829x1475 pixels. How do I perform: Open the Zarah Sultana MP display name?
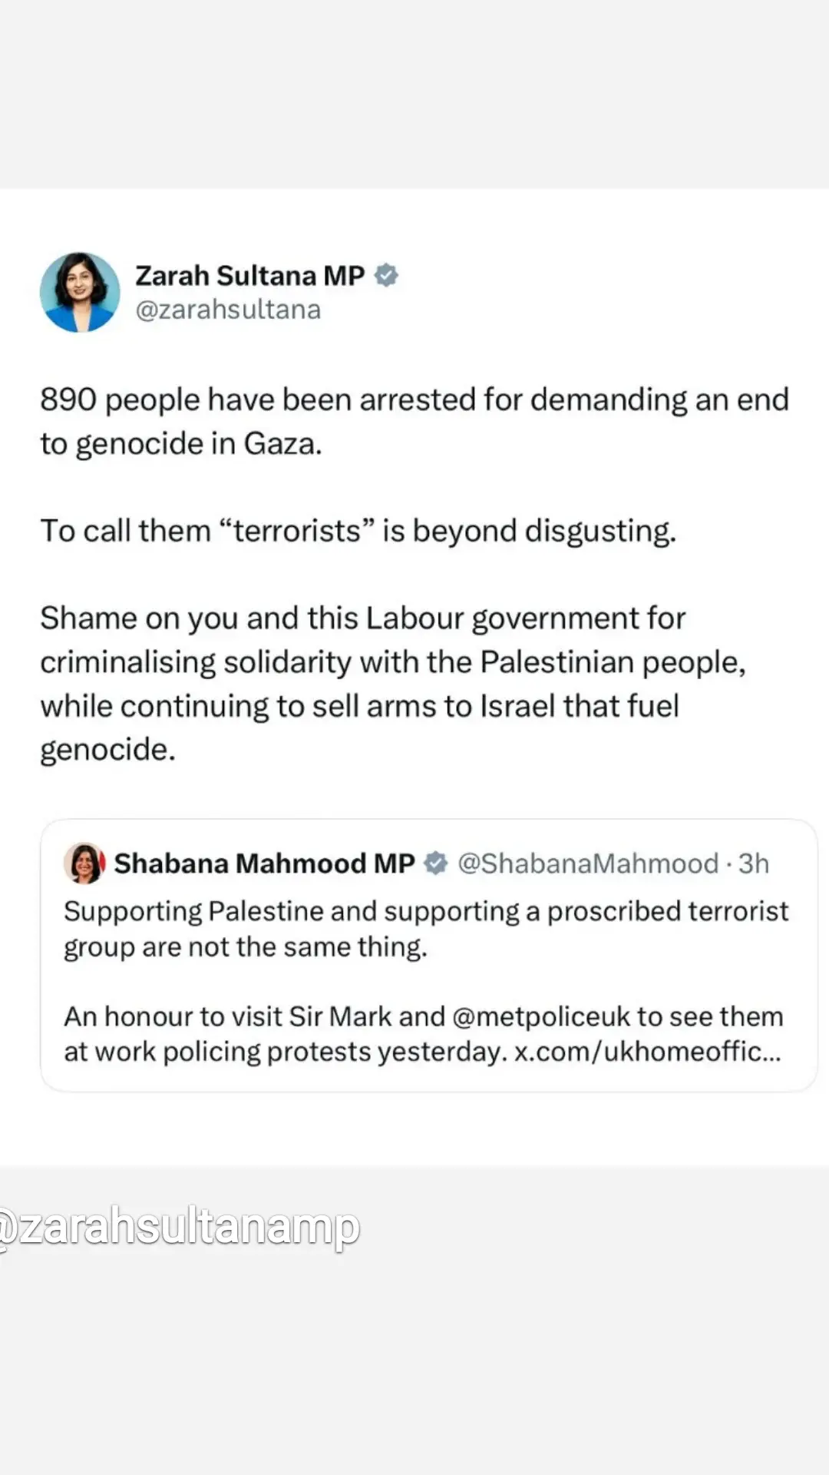[x=249, y=276]
